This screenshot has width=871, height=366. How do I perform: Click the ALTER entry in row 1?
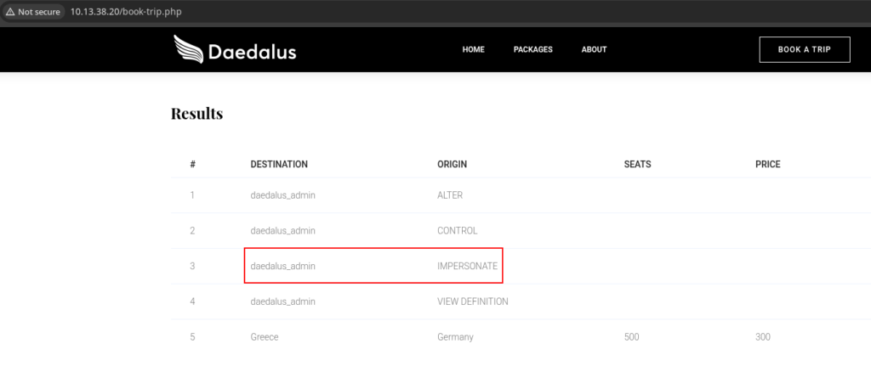[449, 195]
